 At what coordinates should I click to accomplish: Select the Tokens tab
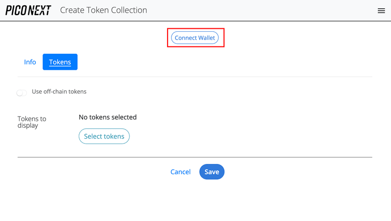(x=60, y=62)
